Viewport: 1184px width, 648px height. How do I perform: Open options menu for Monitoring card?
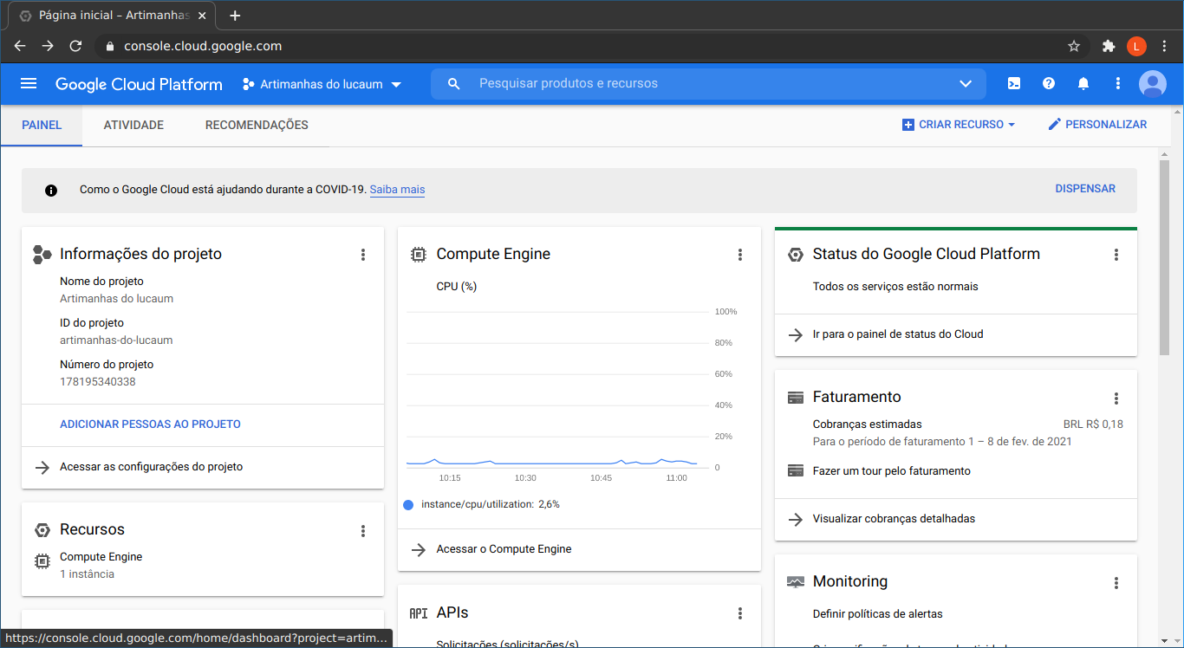click(1116, 583)
